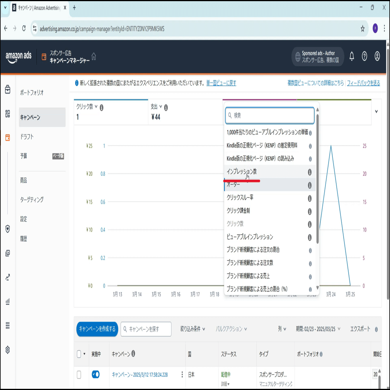
Task: Click info icon beside ポートフォリオ column header
Action: pyautogui.click(x=321, y=354)
